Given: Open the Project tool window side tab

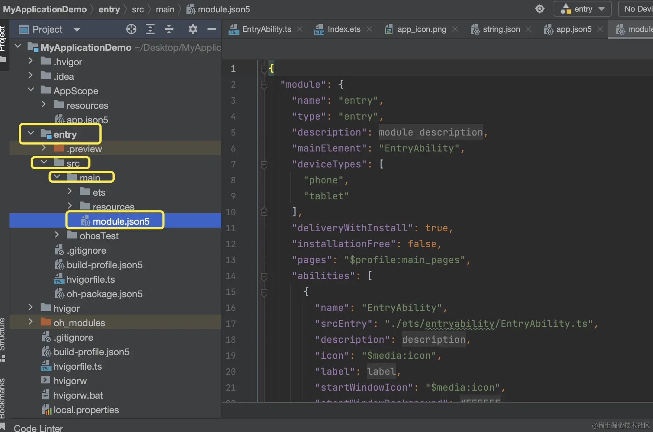Looking at the screenshot, I should pyautogui.click(x=4, y=43).
